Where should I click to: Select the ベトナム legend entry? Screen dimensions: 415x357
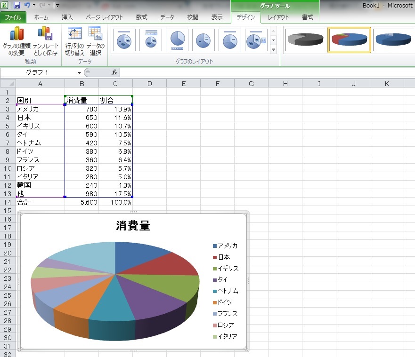click(226, 291)
